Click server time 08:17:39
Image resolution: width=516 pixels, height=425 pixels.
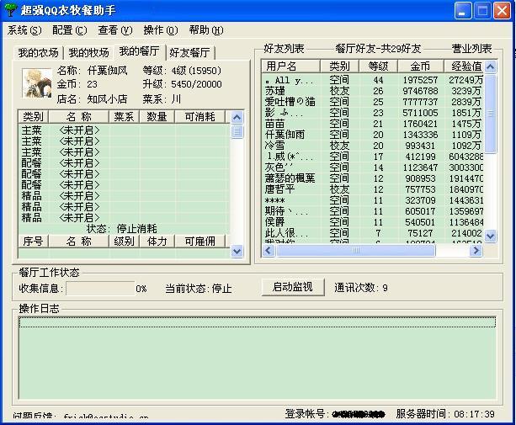pos(474,414)
